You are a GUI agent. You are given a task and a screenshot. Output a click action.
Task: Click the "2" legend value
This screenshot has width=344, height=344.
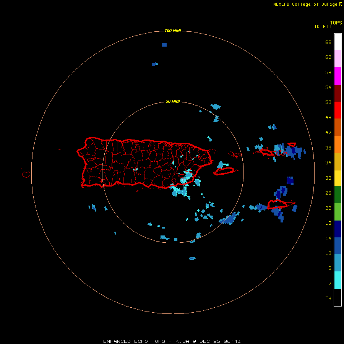(x=330, y=283)
